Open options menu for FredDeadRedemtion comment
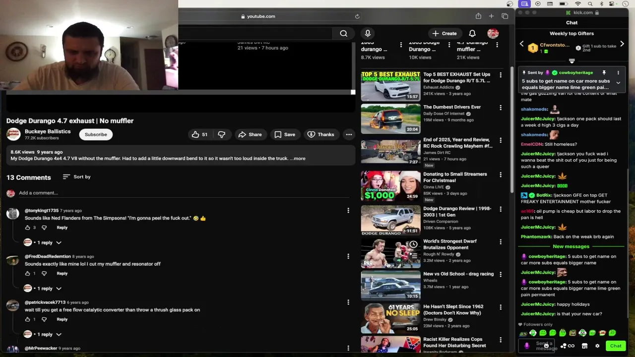Viewport: 635px width, 357px height. 348,256
